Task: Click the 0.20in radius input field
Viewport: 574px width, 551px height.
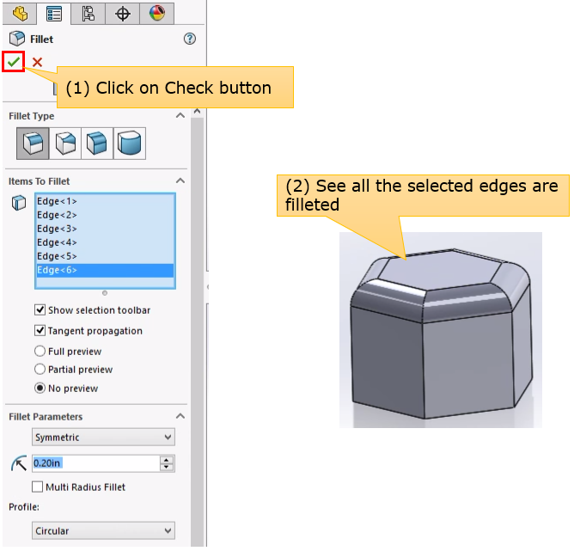Action: (95, 463)
